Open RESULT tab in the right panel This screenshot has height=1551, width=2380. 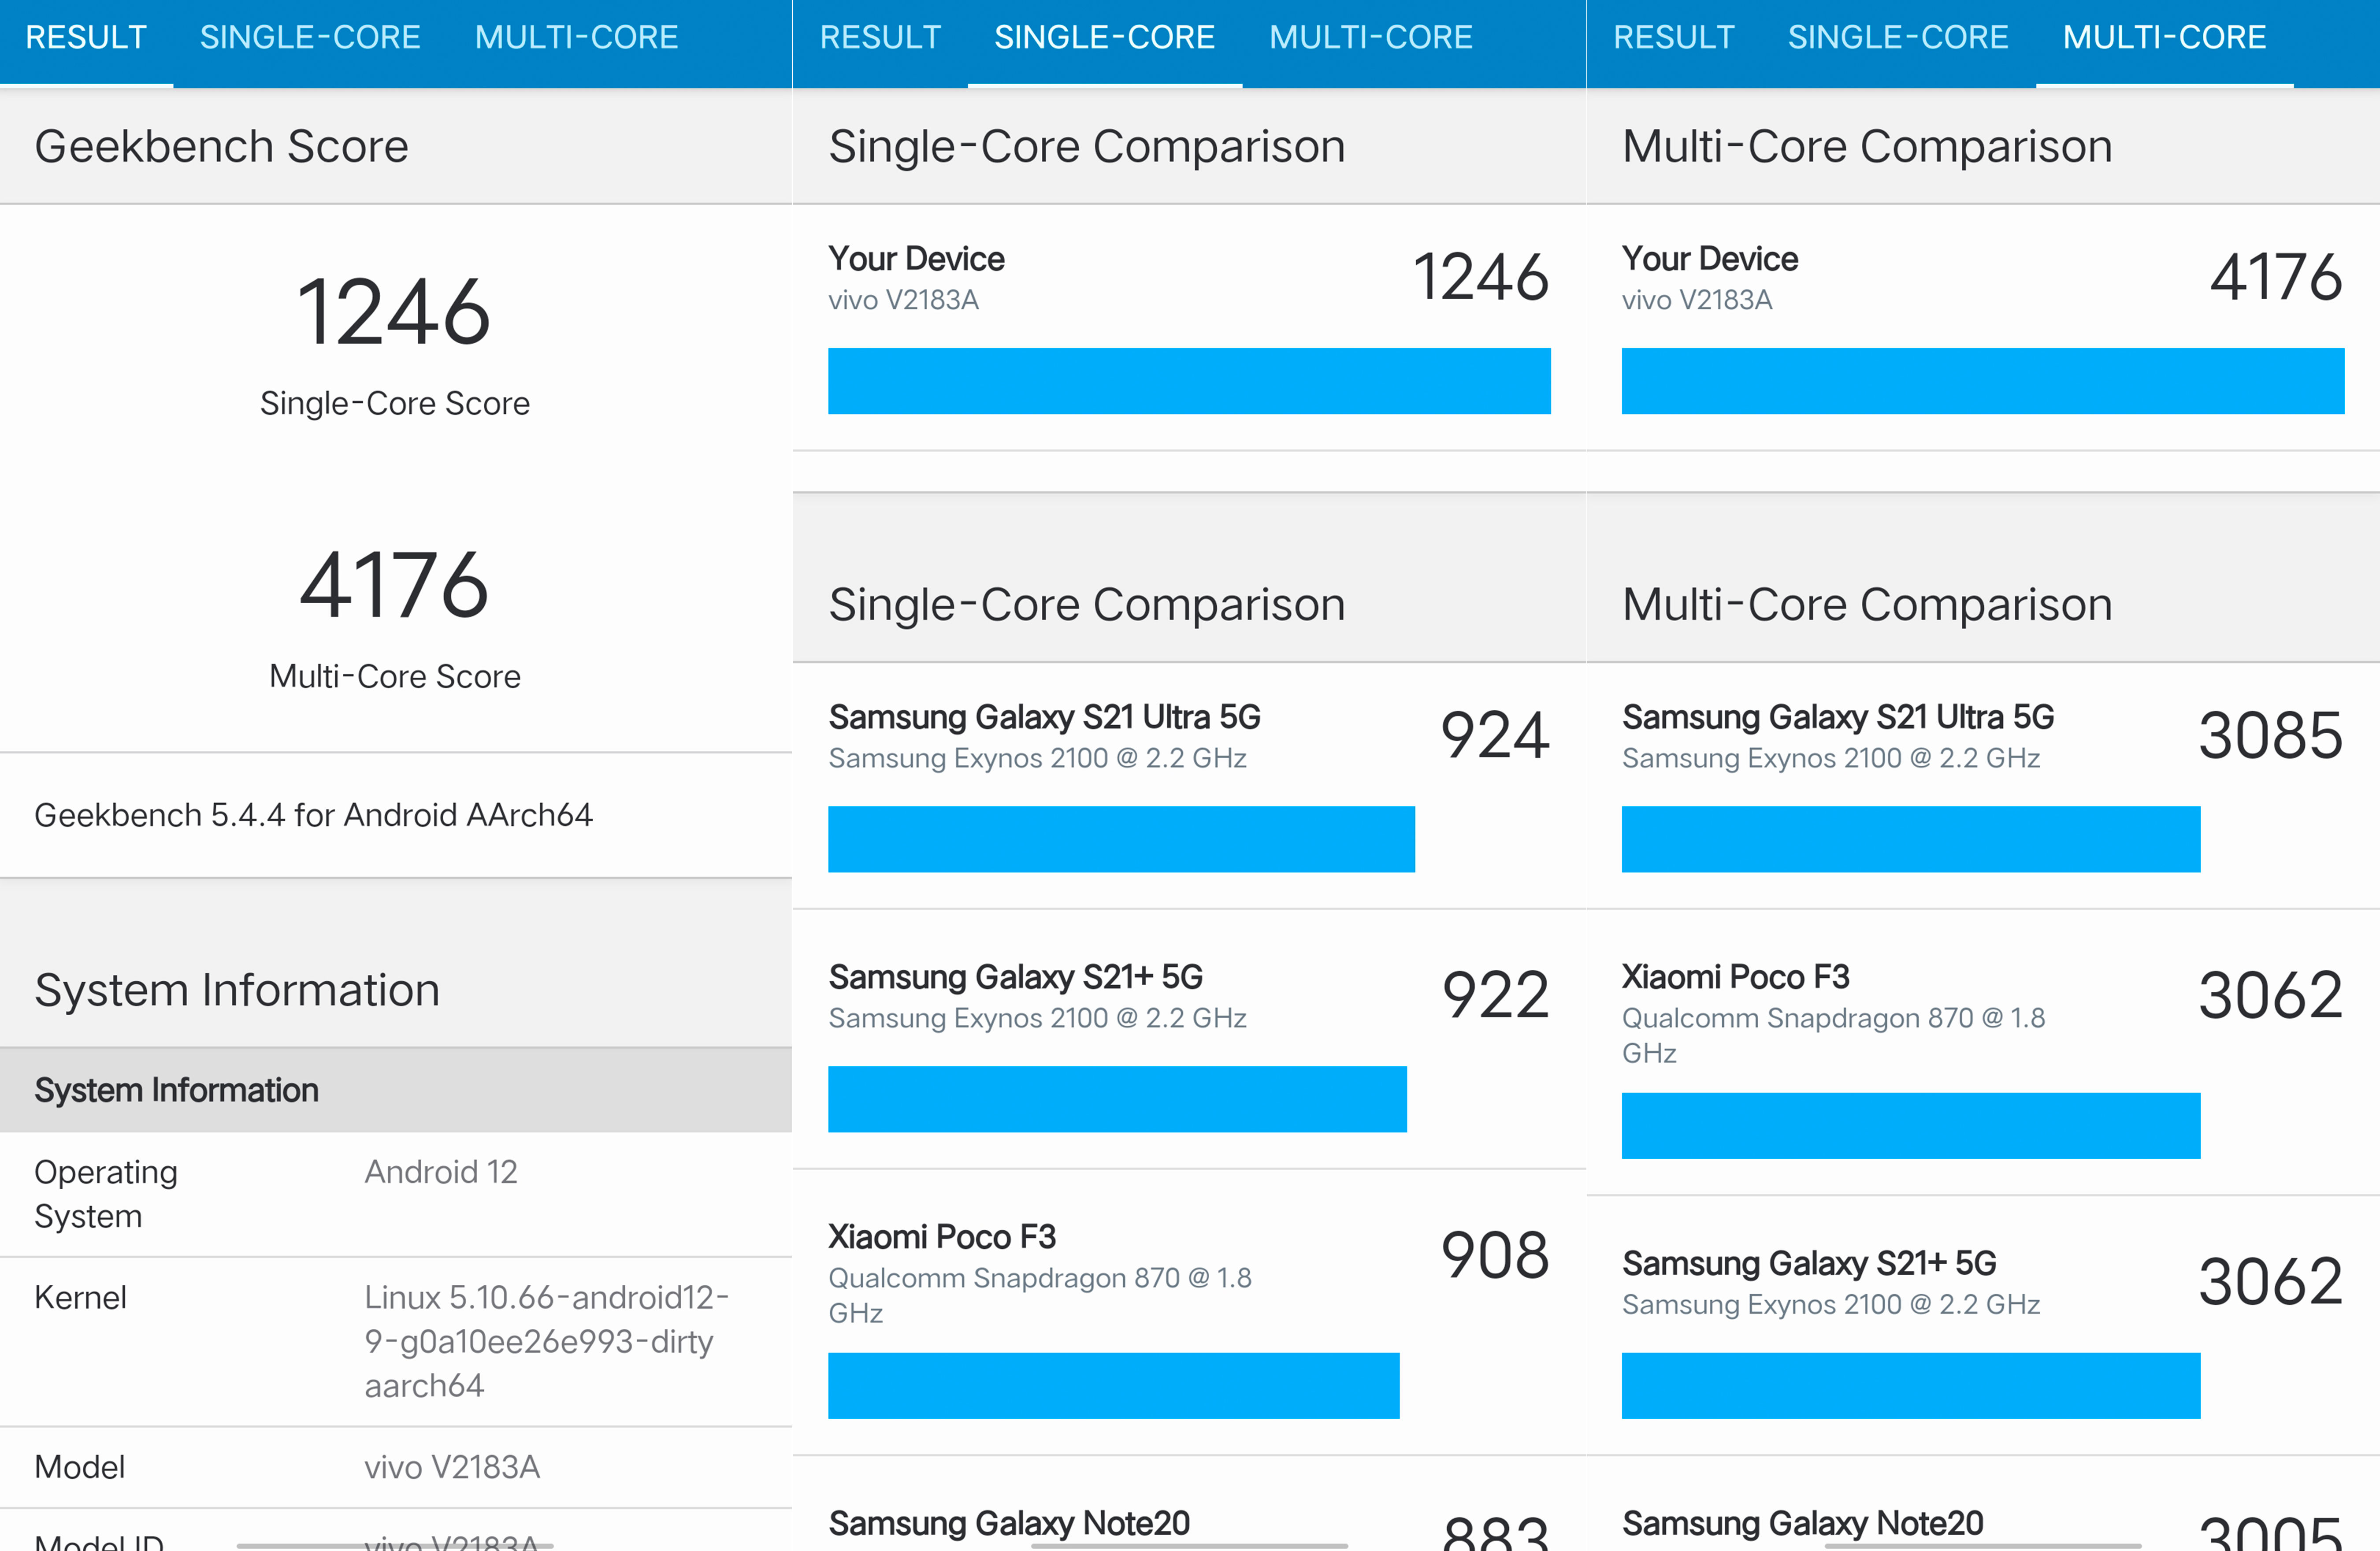[1673, 38]
